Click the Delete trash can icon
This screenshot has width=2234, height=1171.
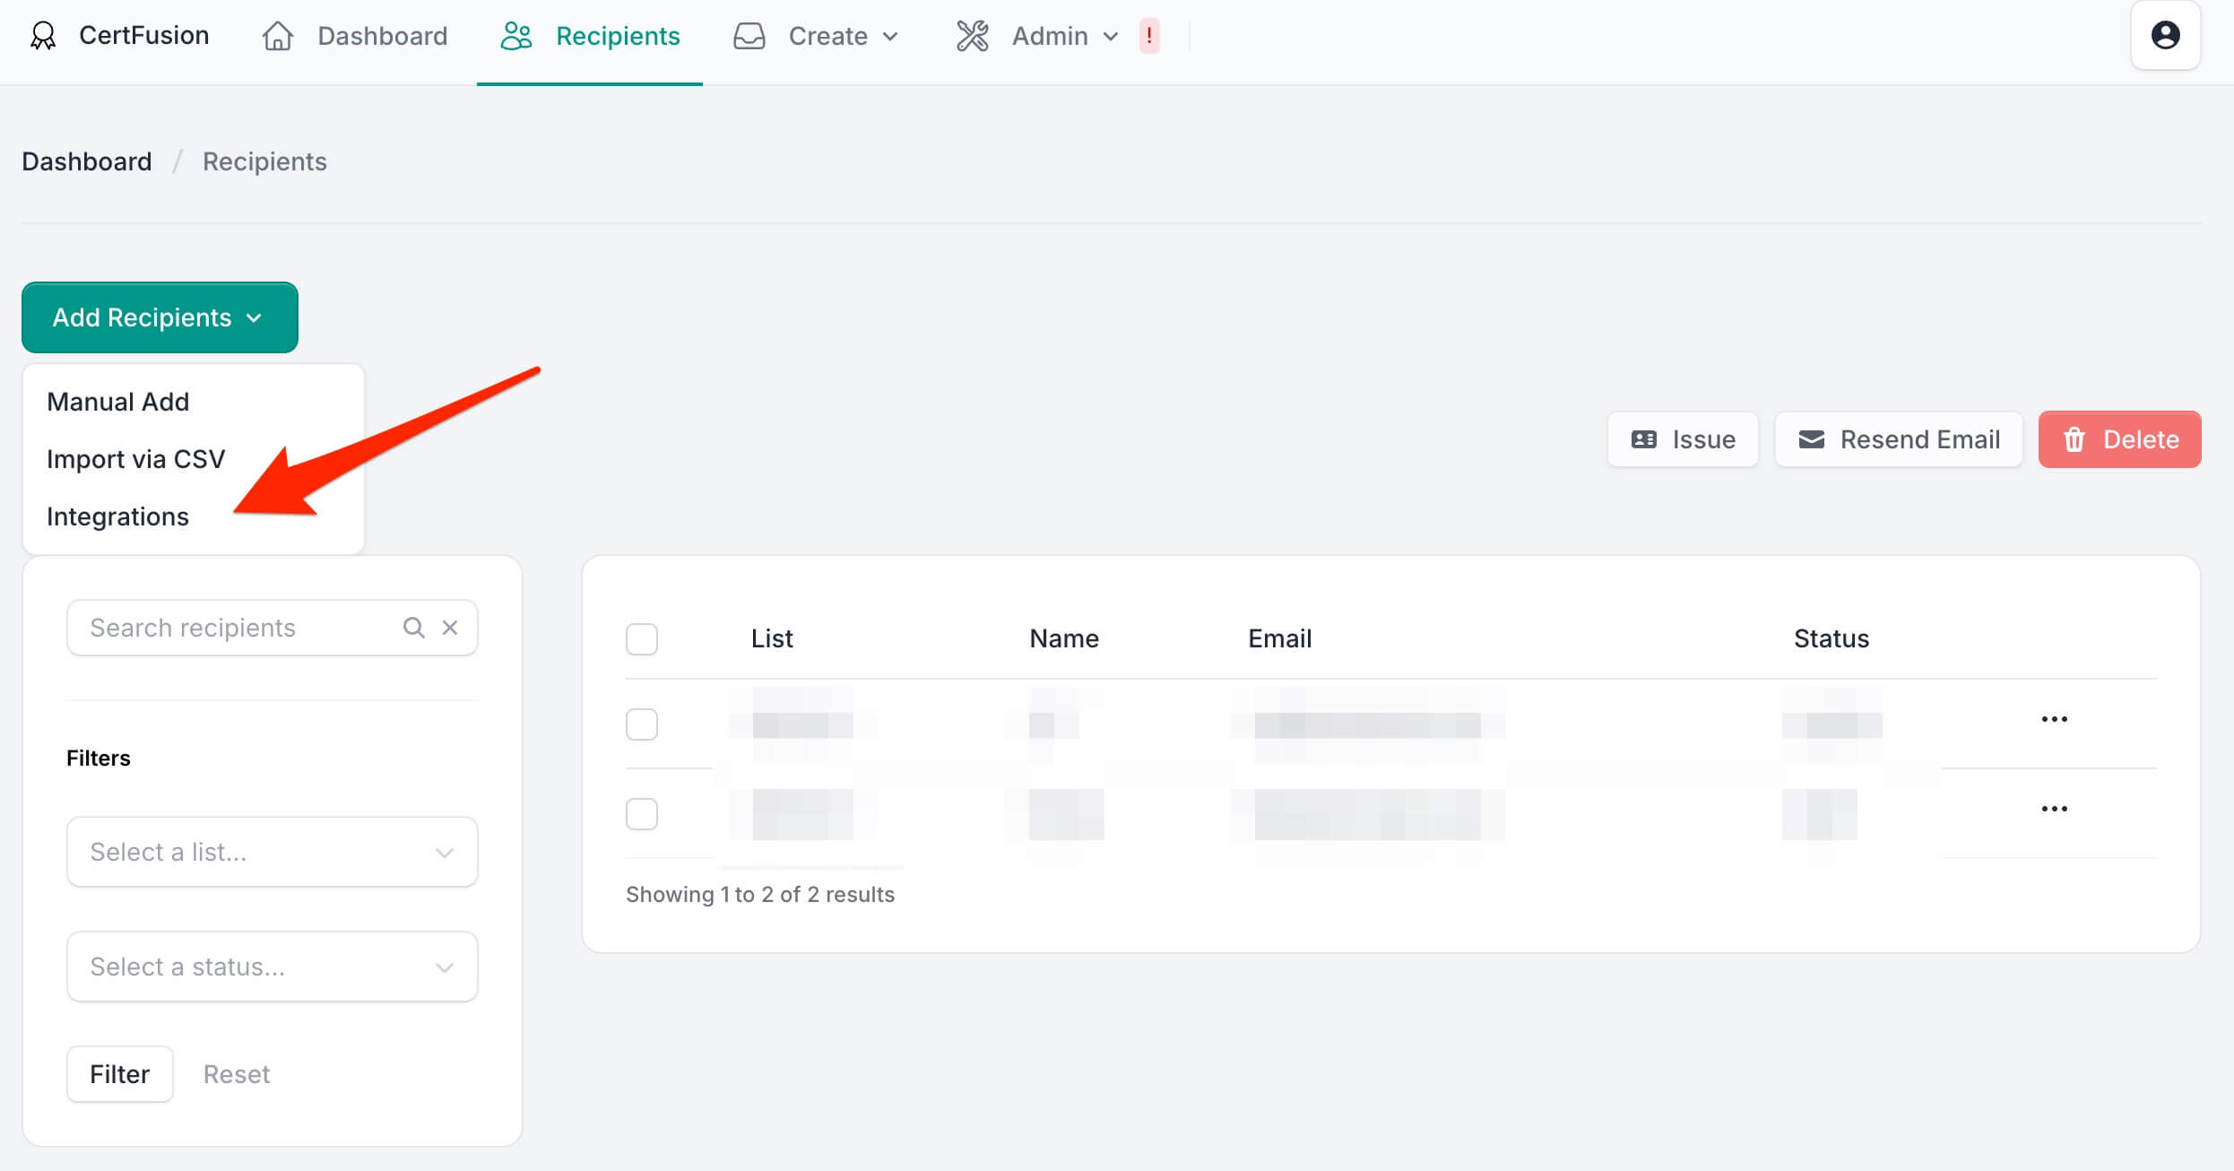(x=2074, y=439)
